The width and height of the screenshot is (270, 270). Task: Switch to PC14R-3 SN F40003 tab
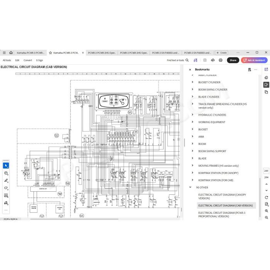point(166,53)
